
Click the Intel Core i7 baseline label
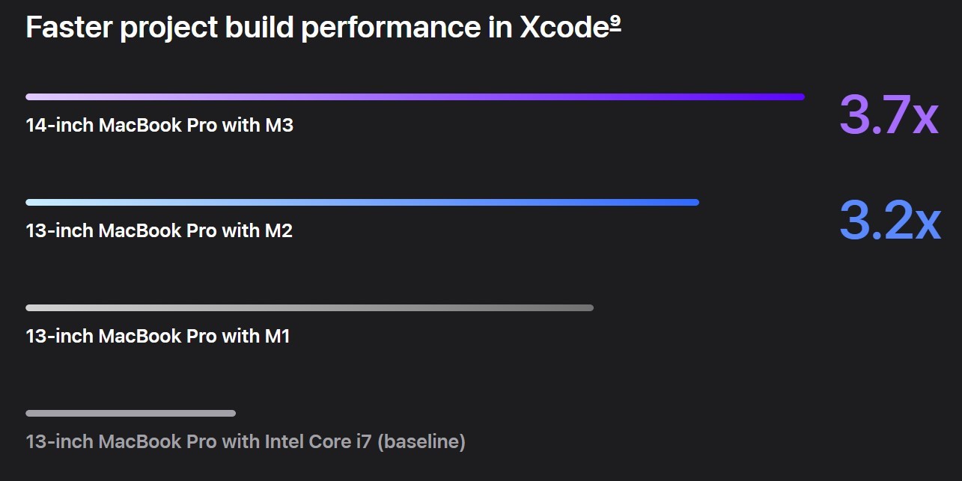click(246, 441)
